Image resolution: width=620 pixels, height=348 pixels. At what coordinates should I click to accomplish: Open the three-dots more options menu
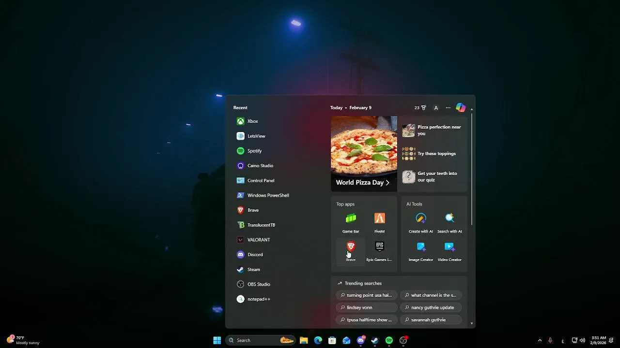coord(448,108)
